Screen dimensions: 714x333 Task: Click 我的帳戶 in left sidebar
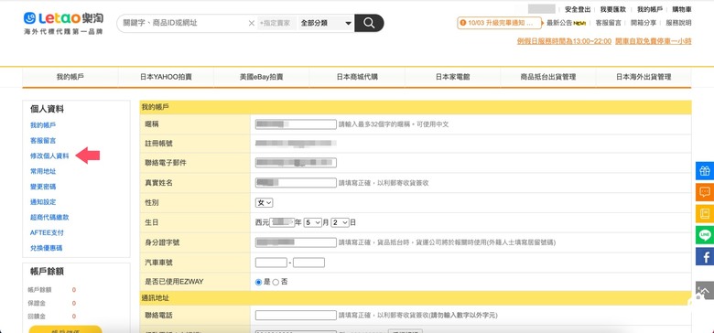click(x=43, y=125)
